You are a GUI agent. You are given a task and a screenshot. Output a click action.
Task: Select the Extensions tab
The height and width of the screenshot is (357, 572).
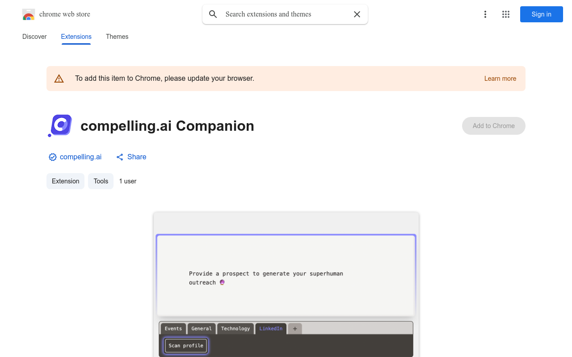pyautogui.click(x=76, y=37)
